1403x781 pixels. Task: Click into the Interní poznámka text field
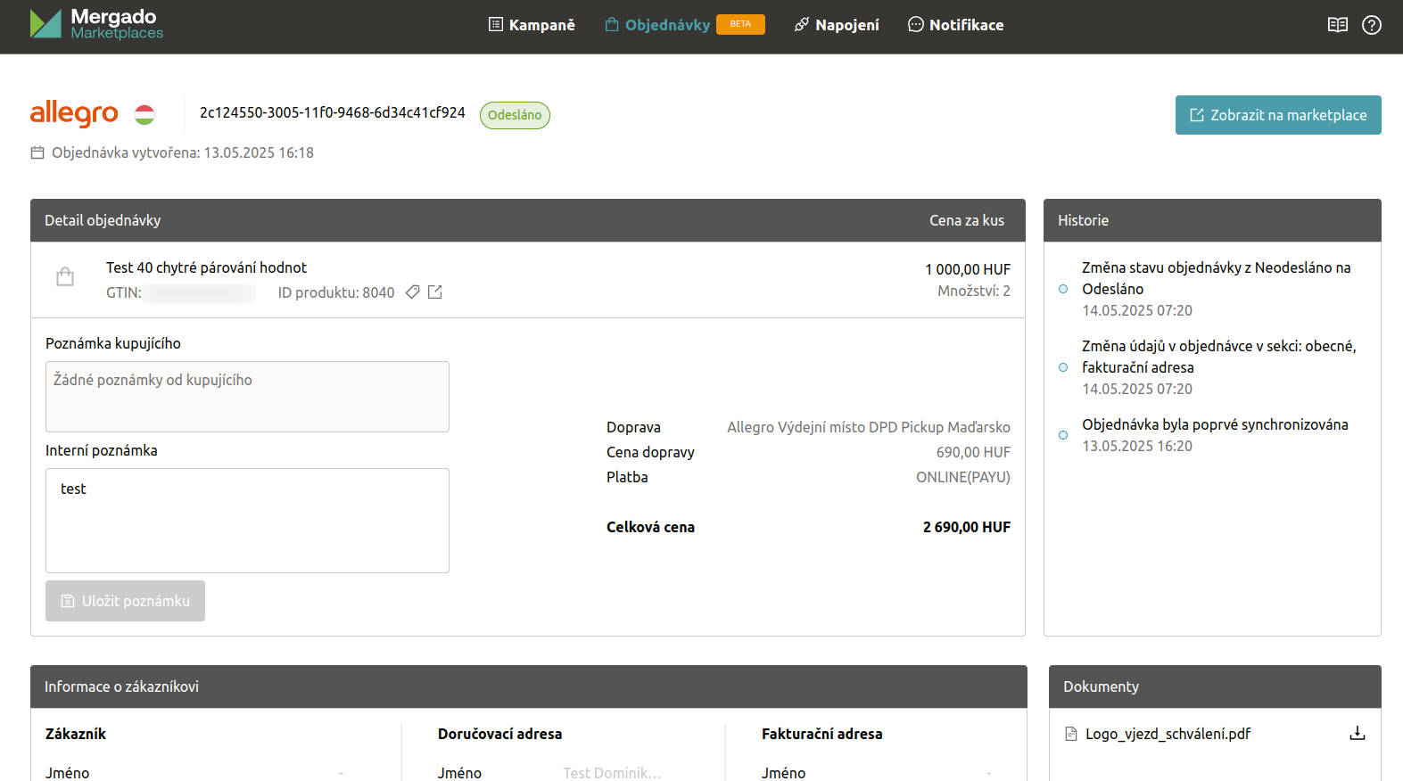(247, 521)
